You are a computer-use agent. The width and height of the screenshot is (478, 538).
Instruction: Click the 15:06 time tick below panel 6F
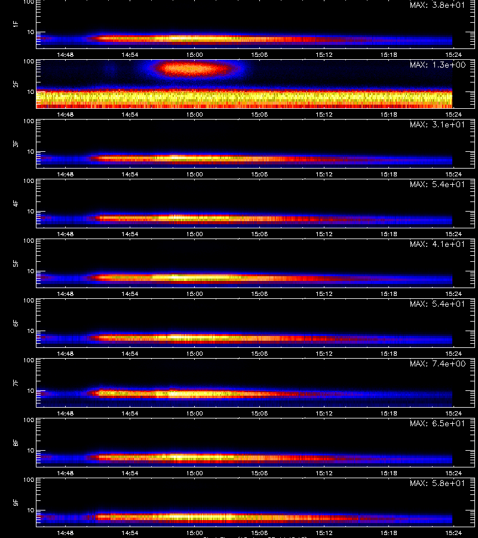(259, 353)
